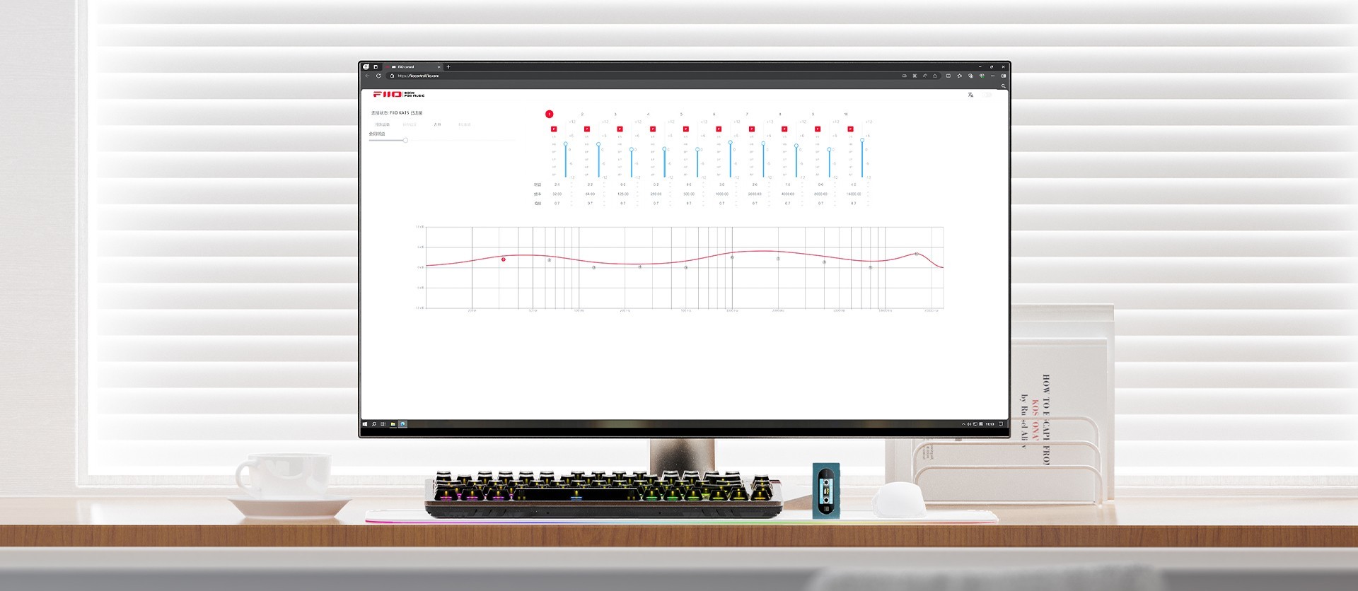Image resolution: width=1358 pixels, height=591 pixels.
Task: Click browser icon on Windows taskbar
Action: coord(402,424)
